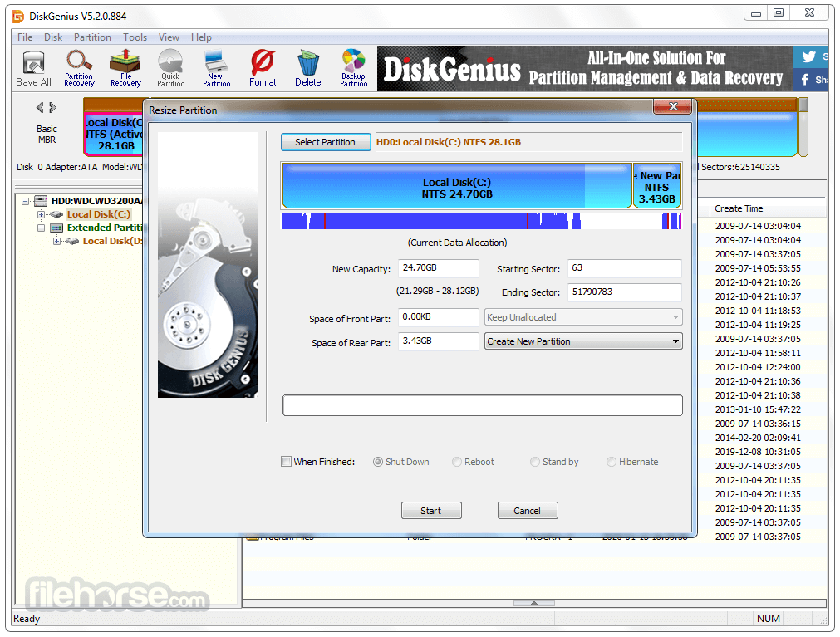Open the Disk menu
The height and width of the screenshot is (637, 840).
click(53, 37)
